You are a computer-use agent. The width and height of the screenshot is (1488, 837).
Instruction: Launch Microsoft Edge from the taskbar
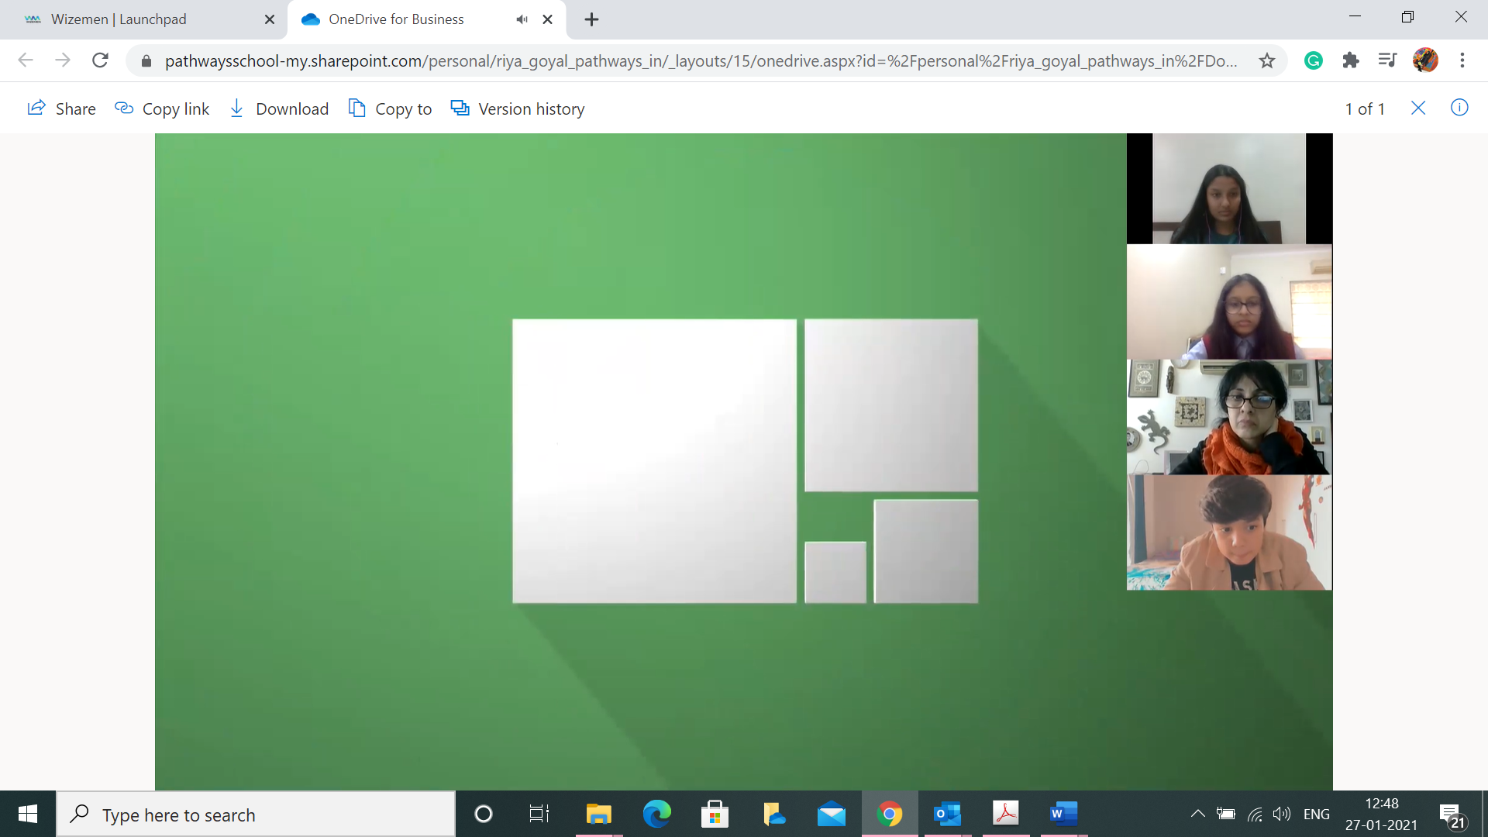click(x=656, y=814)
